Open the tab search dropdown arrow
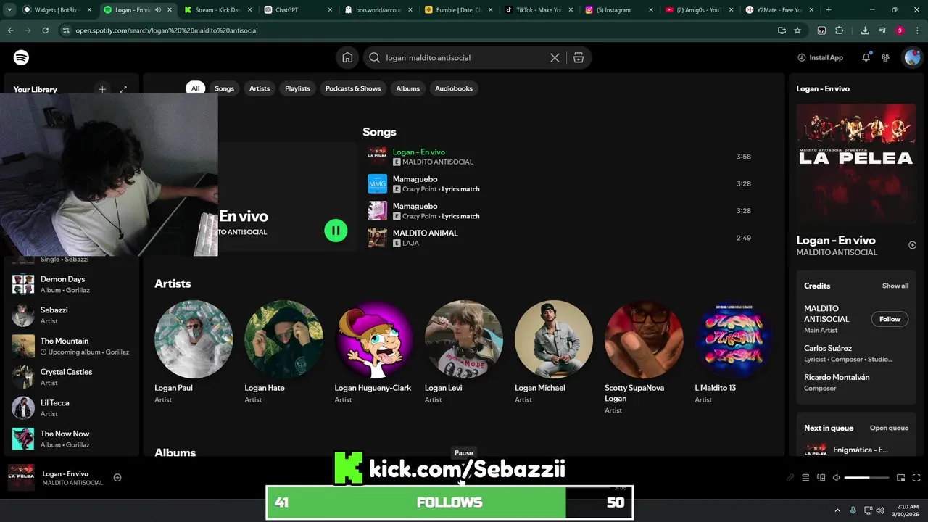Screen dimensions: 928x522 coord(9,10)
